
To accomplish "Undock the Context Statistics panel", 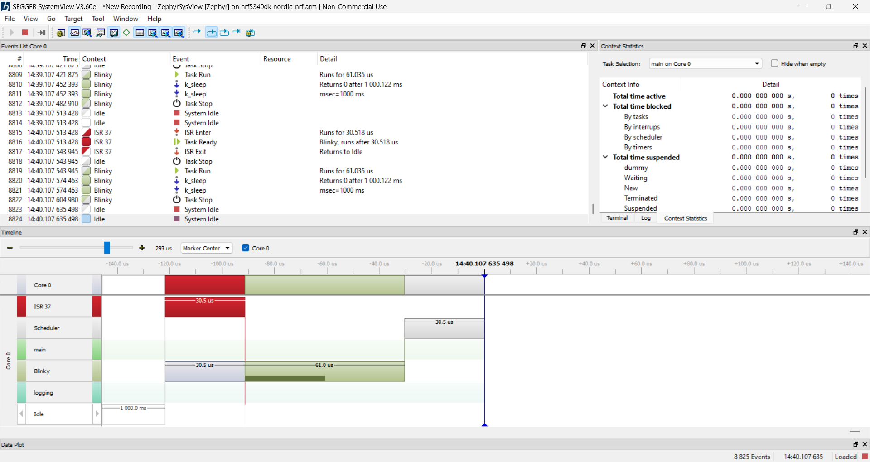I will click(x=855, y=46).
